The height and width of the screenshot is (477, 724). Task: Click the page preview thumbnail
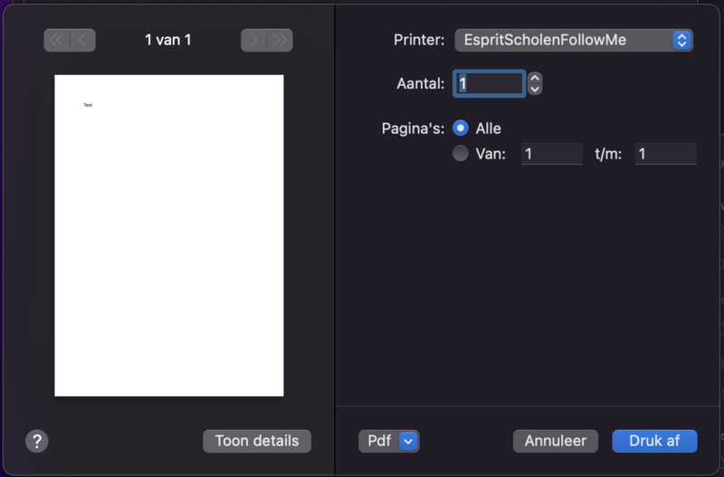click(169, 235)
